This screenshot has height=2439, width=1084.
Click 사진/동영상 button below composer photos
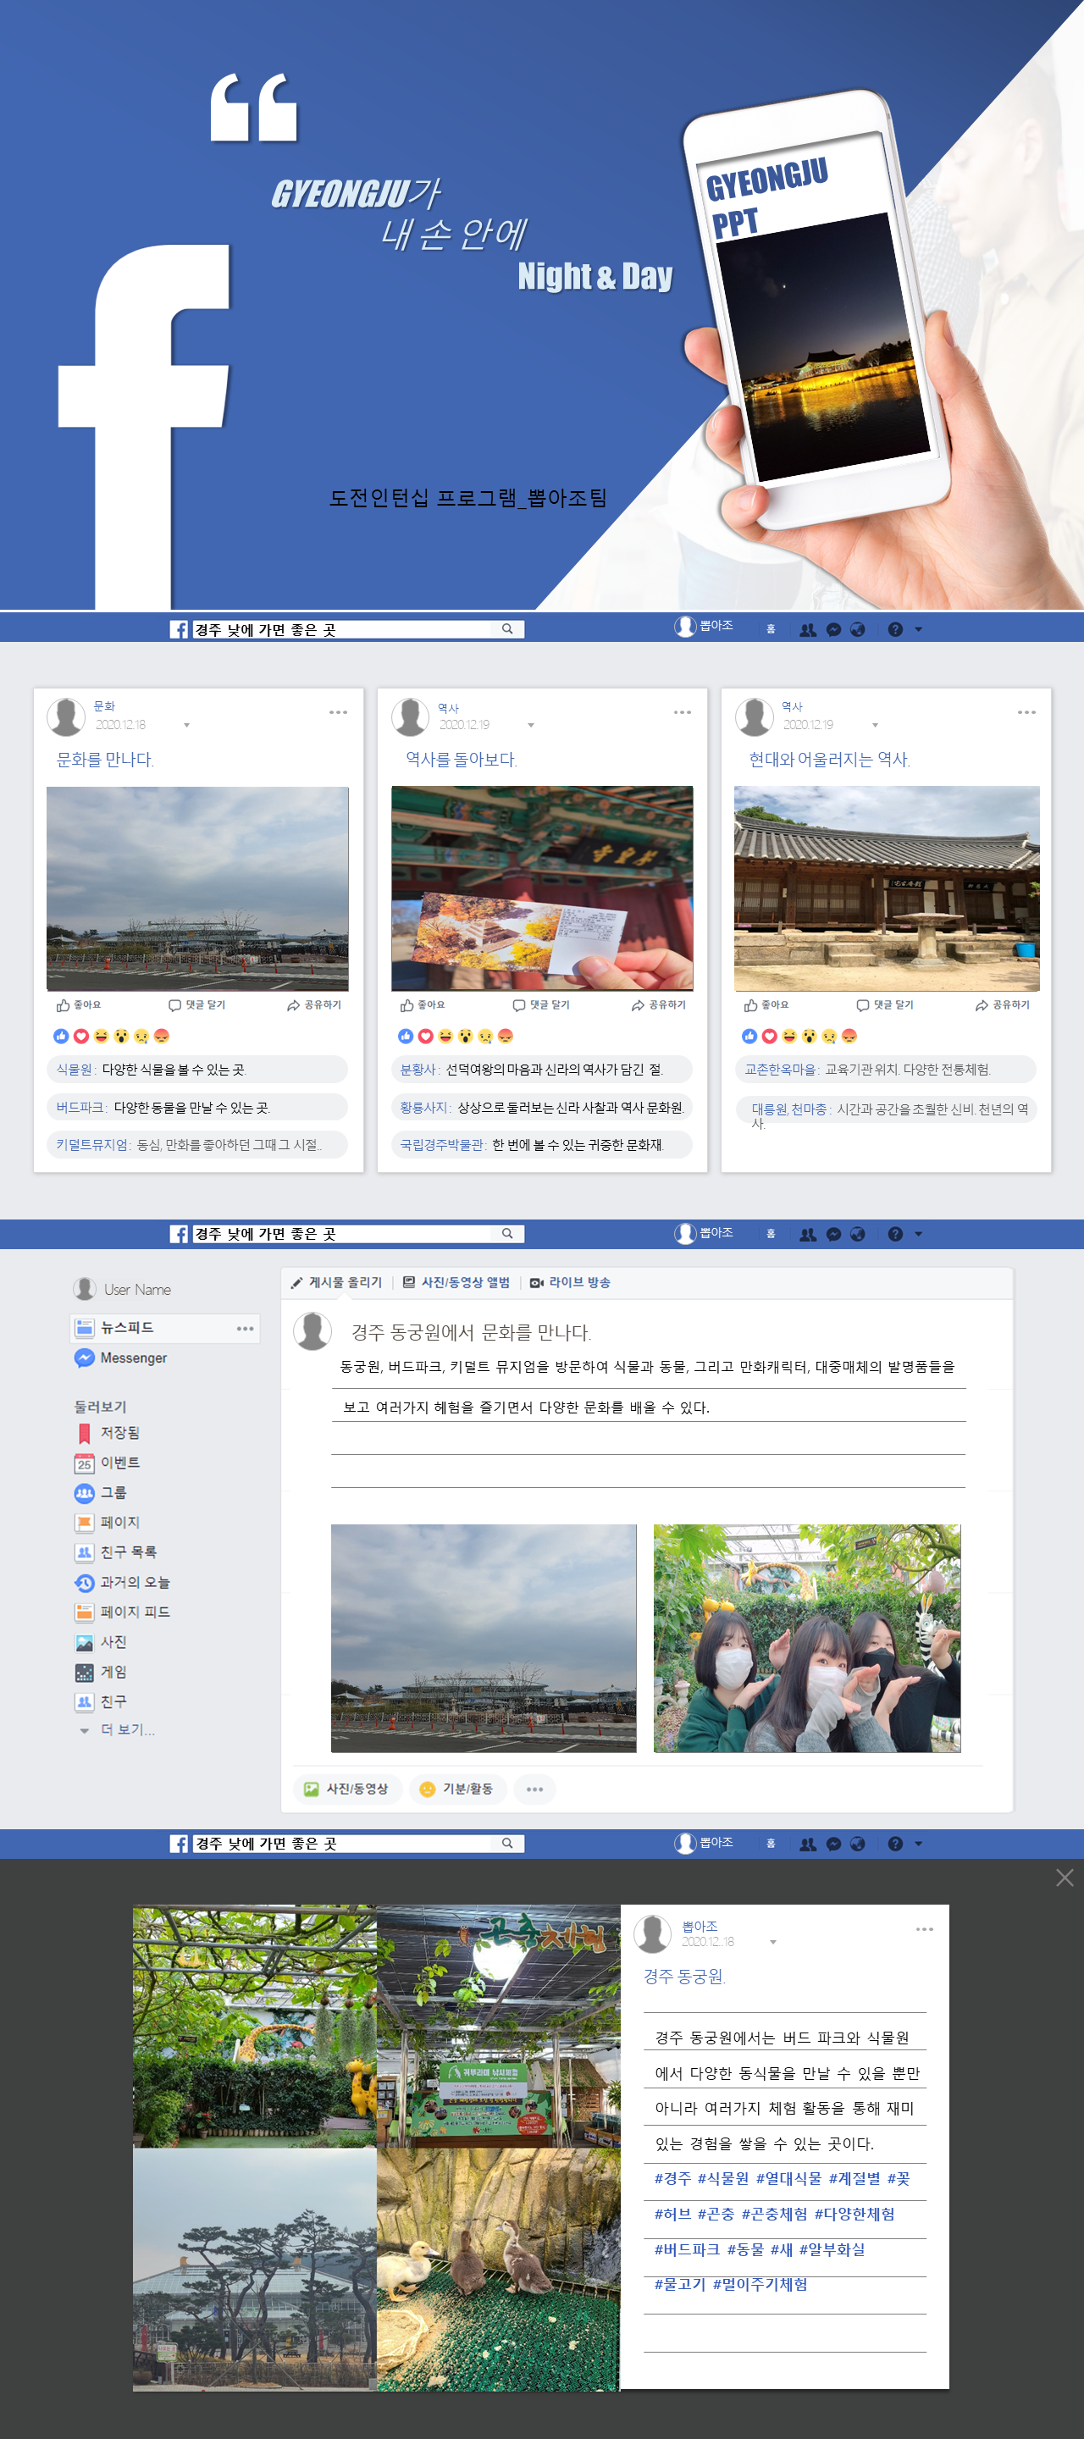pyautogui.click(x=346, y=1789)
